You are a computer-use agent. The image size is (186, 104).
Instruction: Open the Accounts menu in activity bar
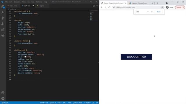(3, 93)
